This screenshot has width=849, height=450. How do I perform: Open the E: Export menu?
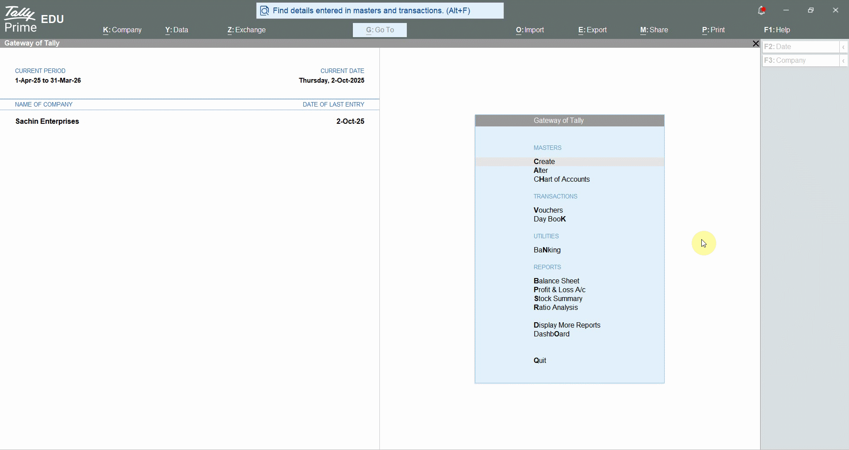pos(593,30)
